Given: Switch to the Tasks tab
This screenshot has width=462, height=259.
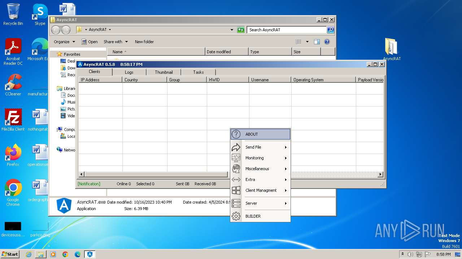Looking at the screenshot, I should click(199, 72).
